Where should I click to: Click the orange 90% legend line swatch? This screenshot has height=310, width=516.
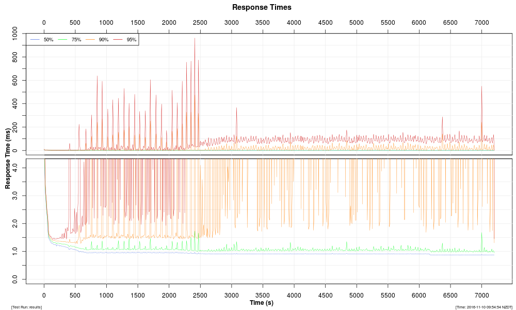coord(90,40)
